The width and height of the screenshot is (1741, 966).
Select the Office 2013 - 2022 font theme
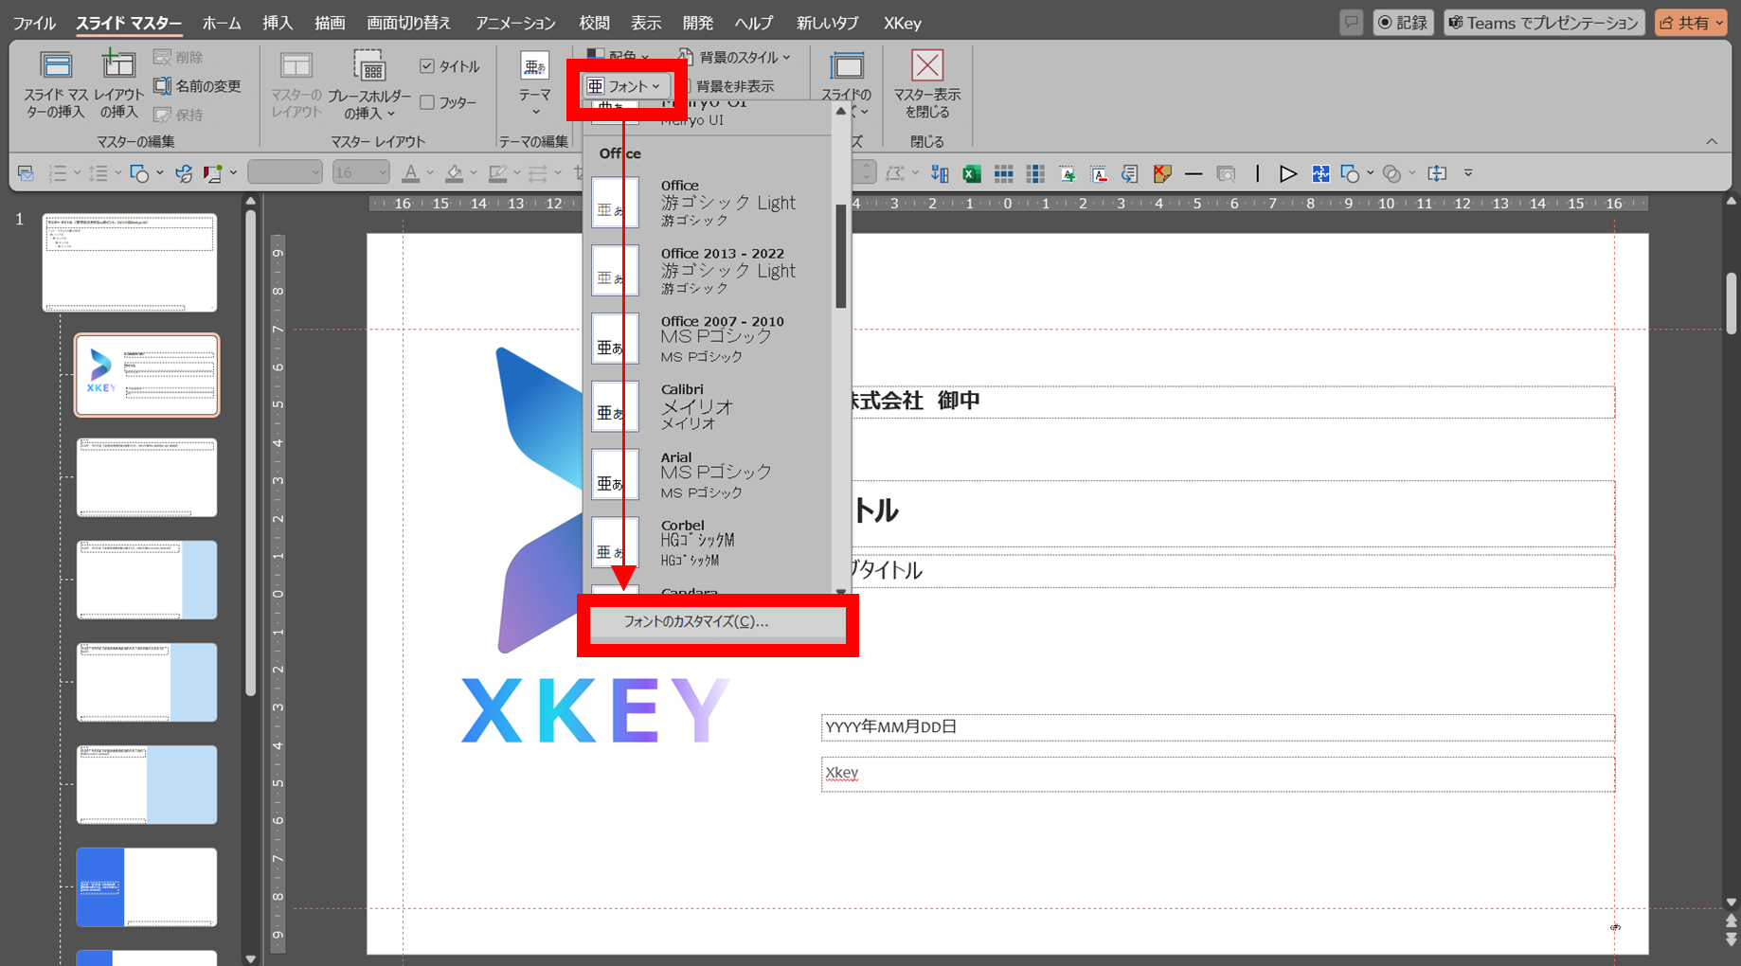coord(709,271)
